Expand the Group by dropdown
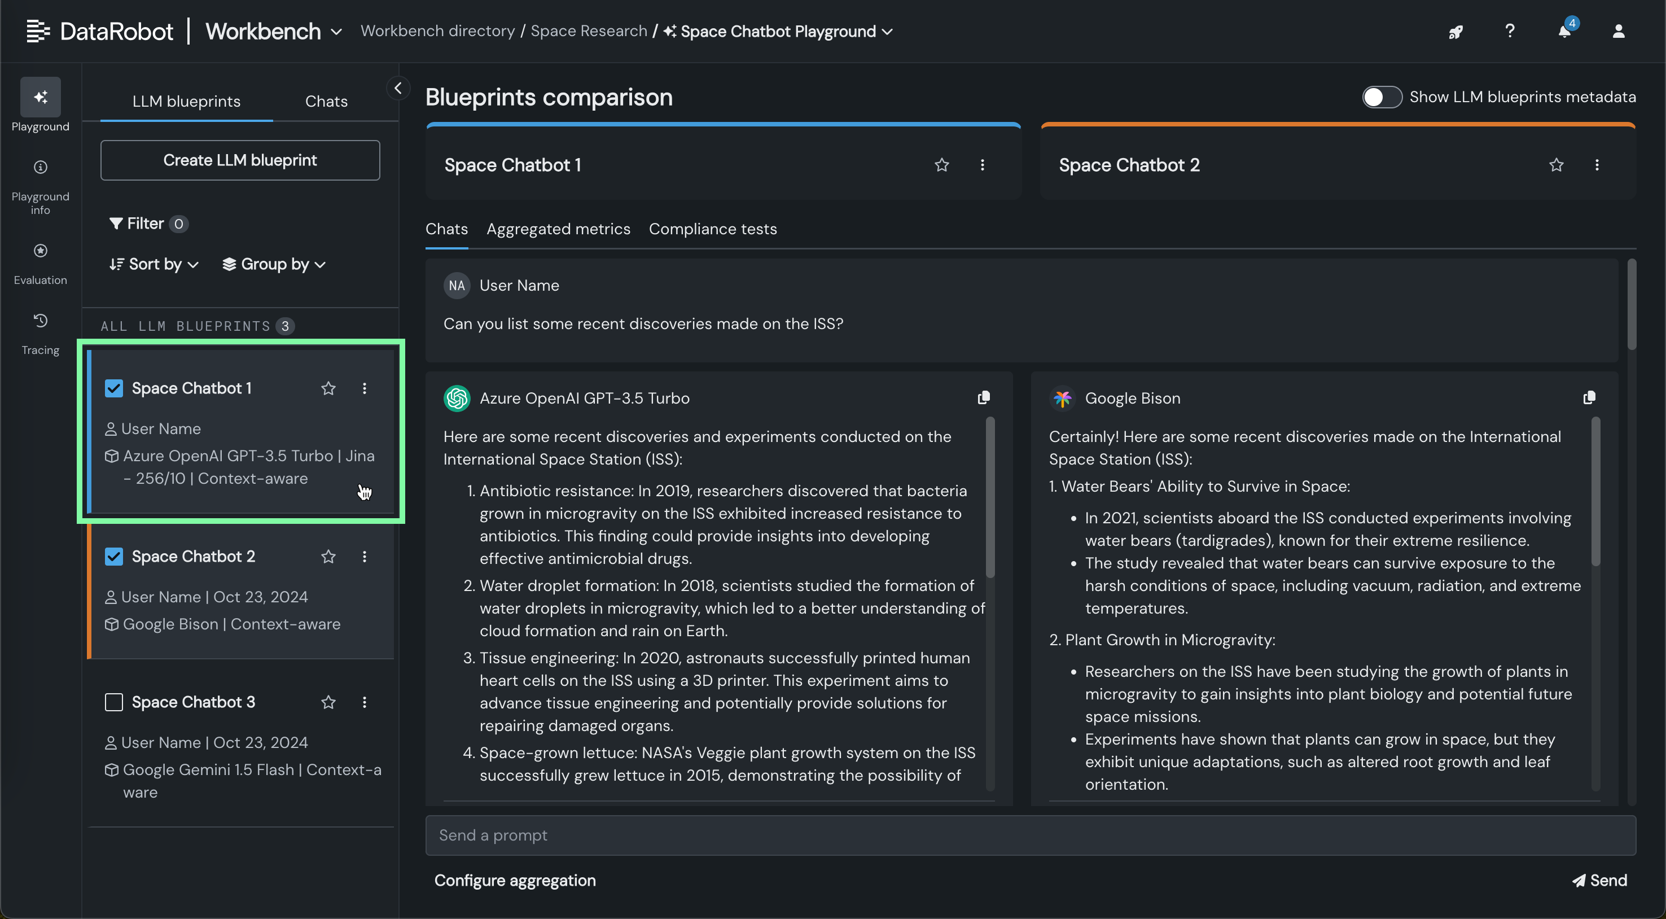Viewport: 1666px width, 919px height. pos(274,264)
